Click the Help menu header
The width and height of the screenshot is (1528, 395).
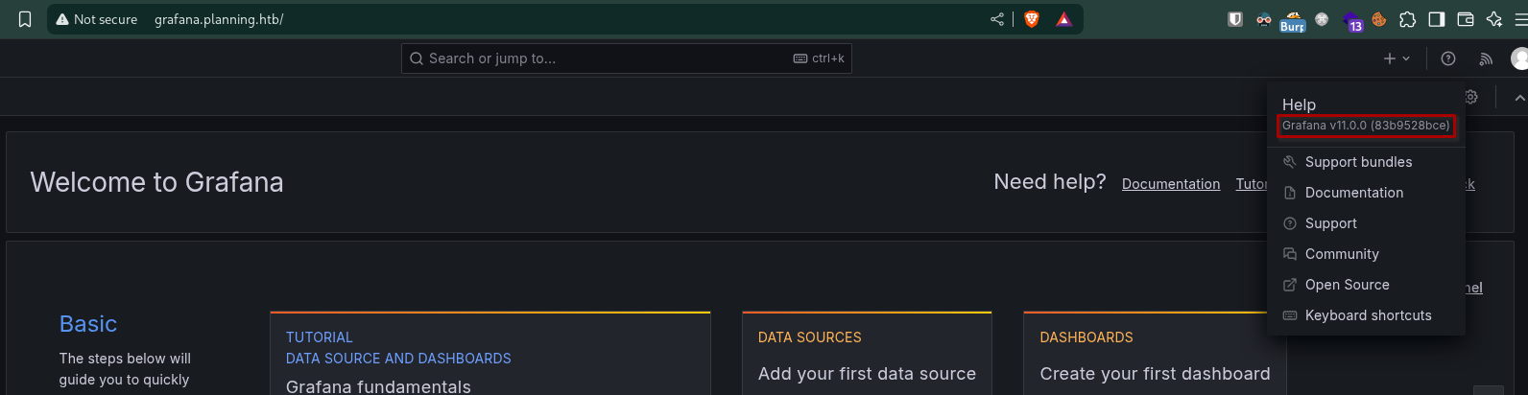(x=1299, y=105)
